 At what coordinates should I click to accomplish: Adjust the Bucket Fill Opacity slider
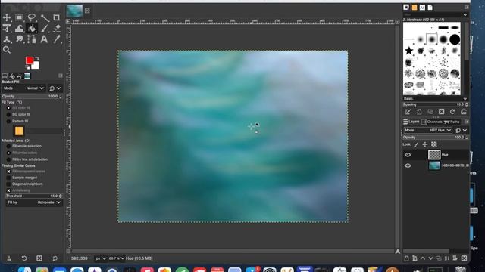32,97
